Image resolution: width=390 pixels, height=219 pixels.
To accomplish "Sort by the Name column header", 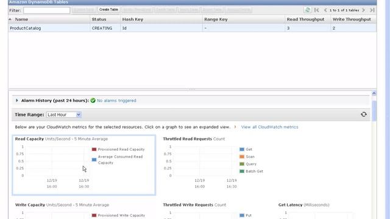I will [21, 19].
